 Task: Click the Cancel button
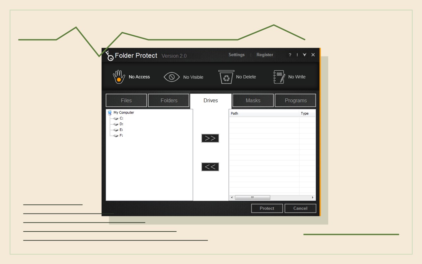[x=300, y=208]
